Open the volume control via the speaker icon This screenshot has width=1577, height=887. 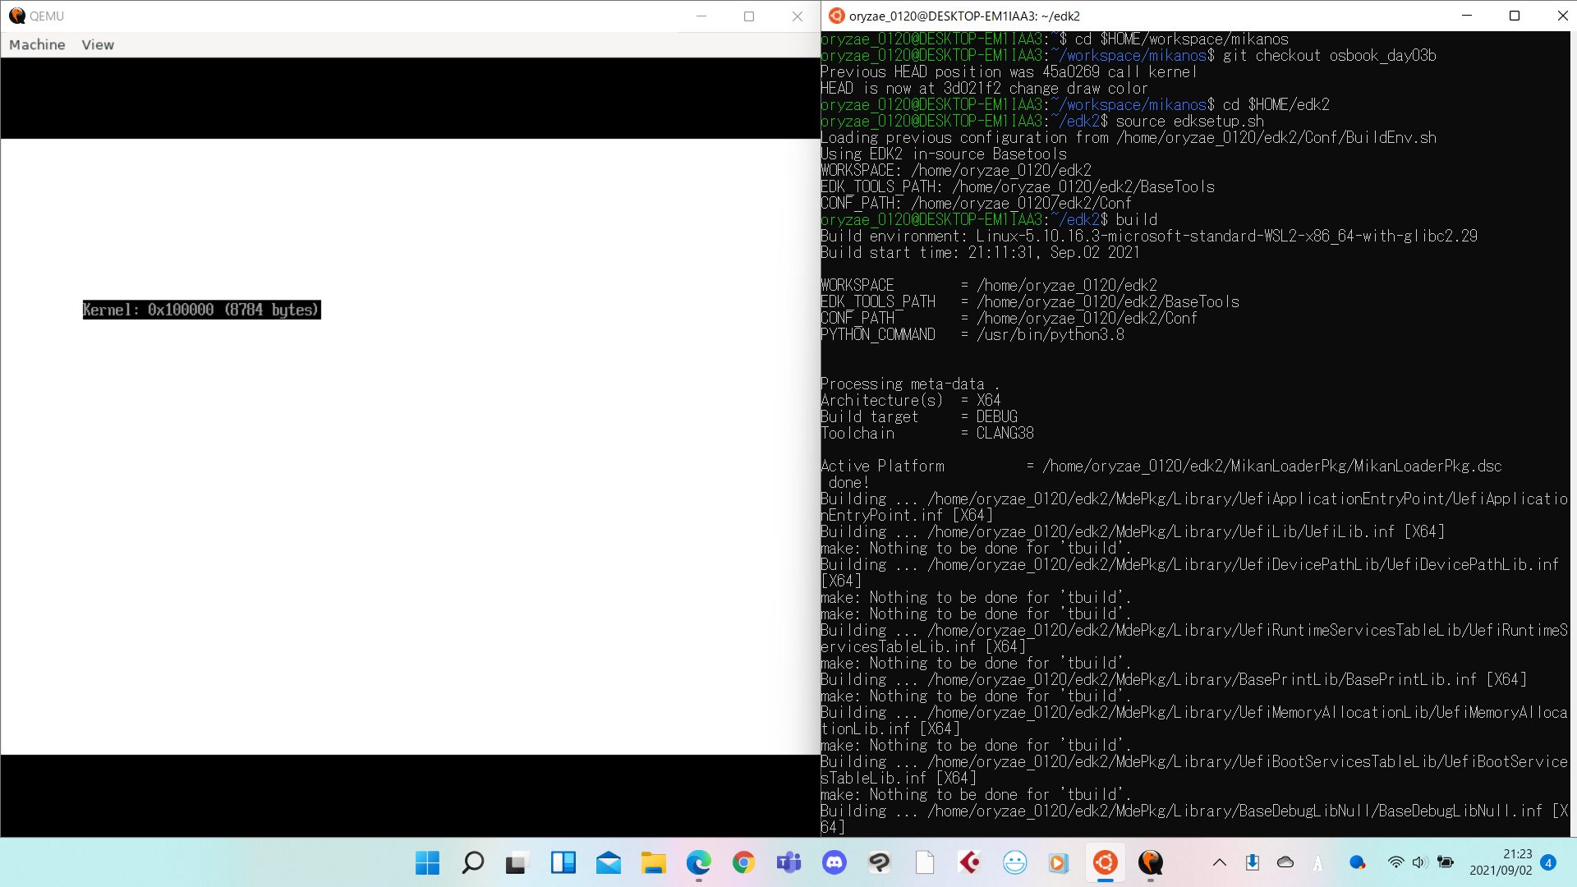pos(1419,863)
